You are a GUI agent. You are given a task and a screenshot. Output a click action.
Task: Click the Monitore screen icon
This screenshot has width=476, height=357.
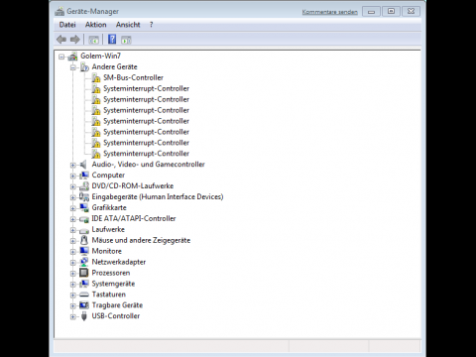[x=84, y=251]
